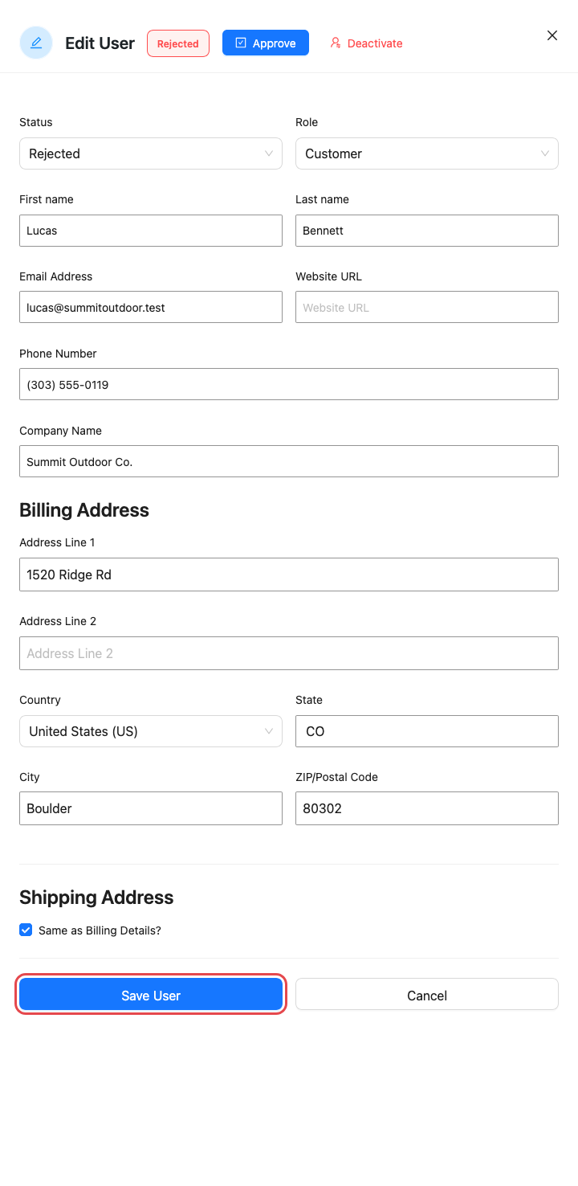The width and height of the screenshot is (578, 1186).
Task: Click the person icon beside Deactivate
Action: 336,43
